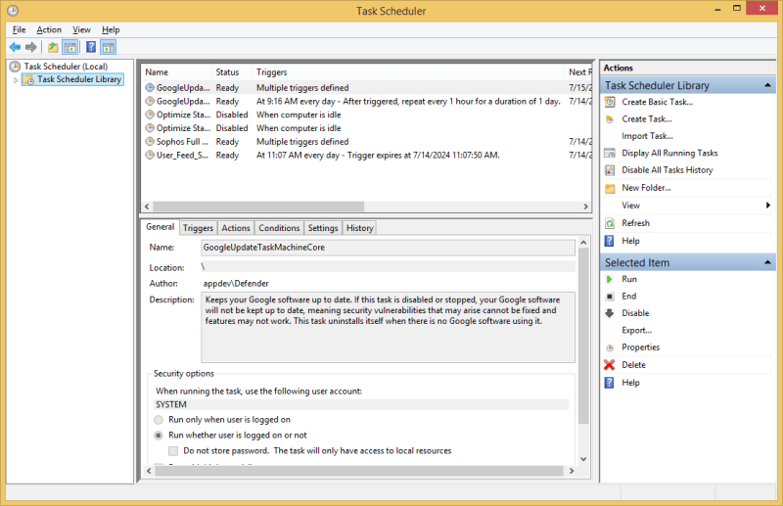Click the green Refresh icon
Viewport: 783px width, 506px height.
[610, 223]
